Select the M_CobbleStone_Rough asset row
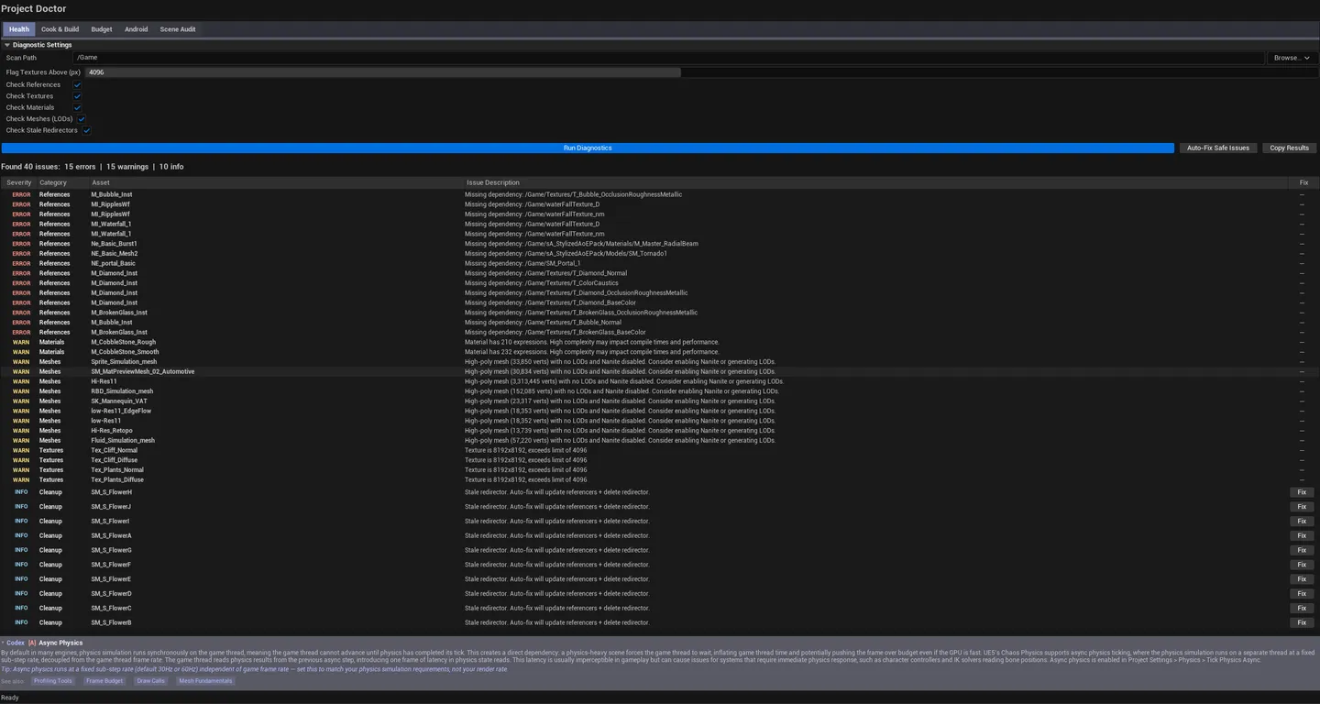This screenshot has height=704, width=1320. [x=659, y=342]
